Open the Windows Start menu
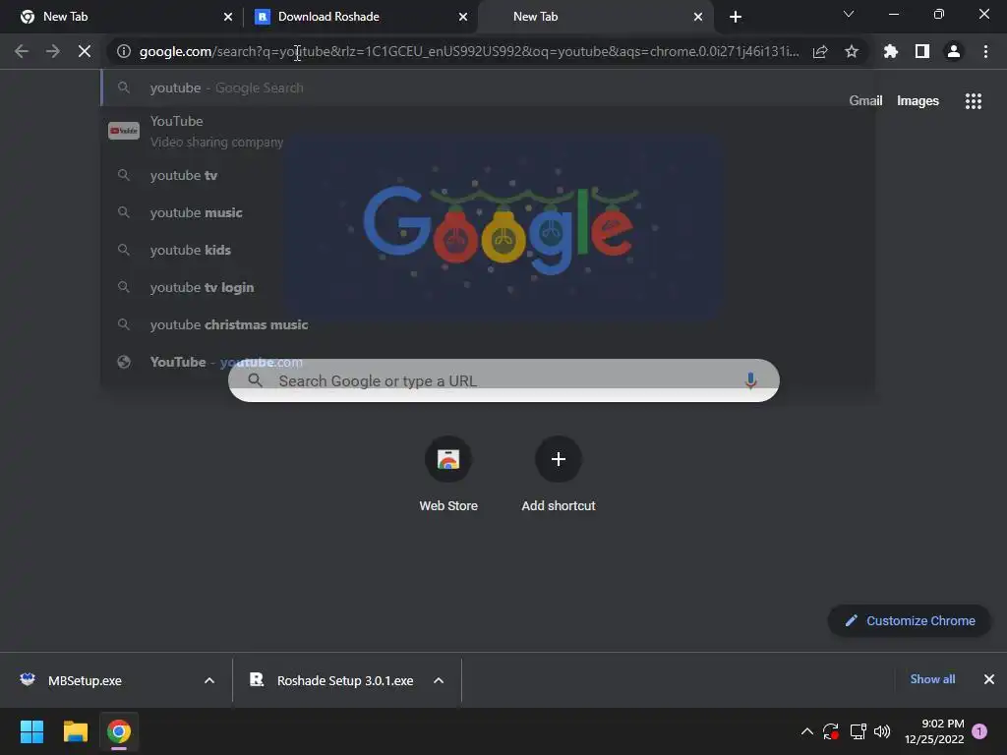 (31, 731)
